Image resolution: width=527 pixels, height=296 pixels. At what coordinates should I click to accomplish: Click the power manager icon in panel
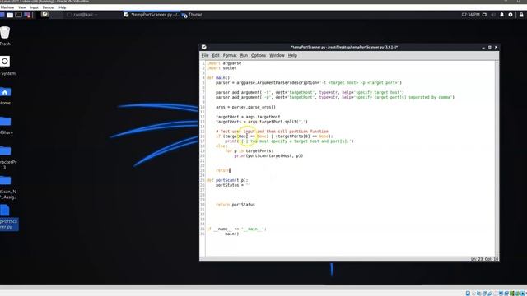click(x=511, y=15)
